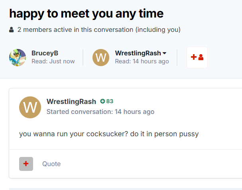The width and height of the screenshot is (242, 190).
Task: Open the message author name WrestlingRash
Action: point(71,101)
